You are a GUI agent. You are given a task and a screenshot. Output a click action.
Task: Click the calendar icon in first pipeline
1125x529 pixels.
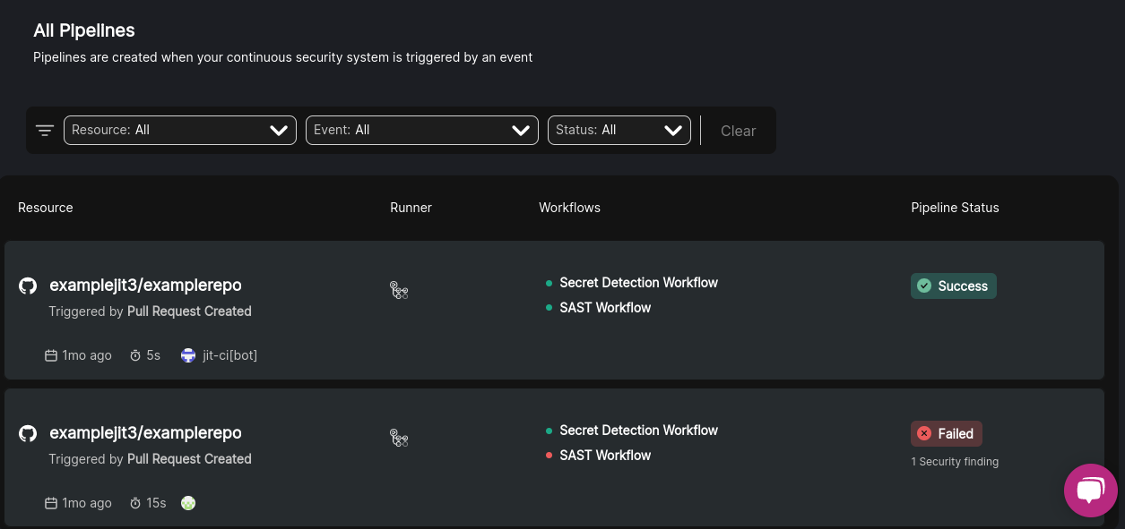tap(51, 355)
